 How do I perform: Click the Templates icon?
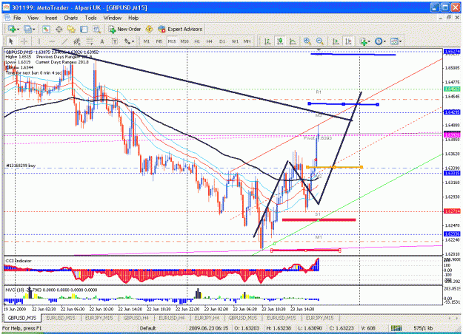click(x=394, y=41)
